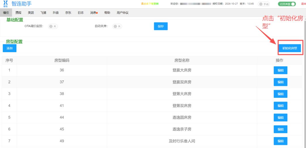
Task: Edit the 遨逸圆床房 room type
Action: (x=280, y=118)
